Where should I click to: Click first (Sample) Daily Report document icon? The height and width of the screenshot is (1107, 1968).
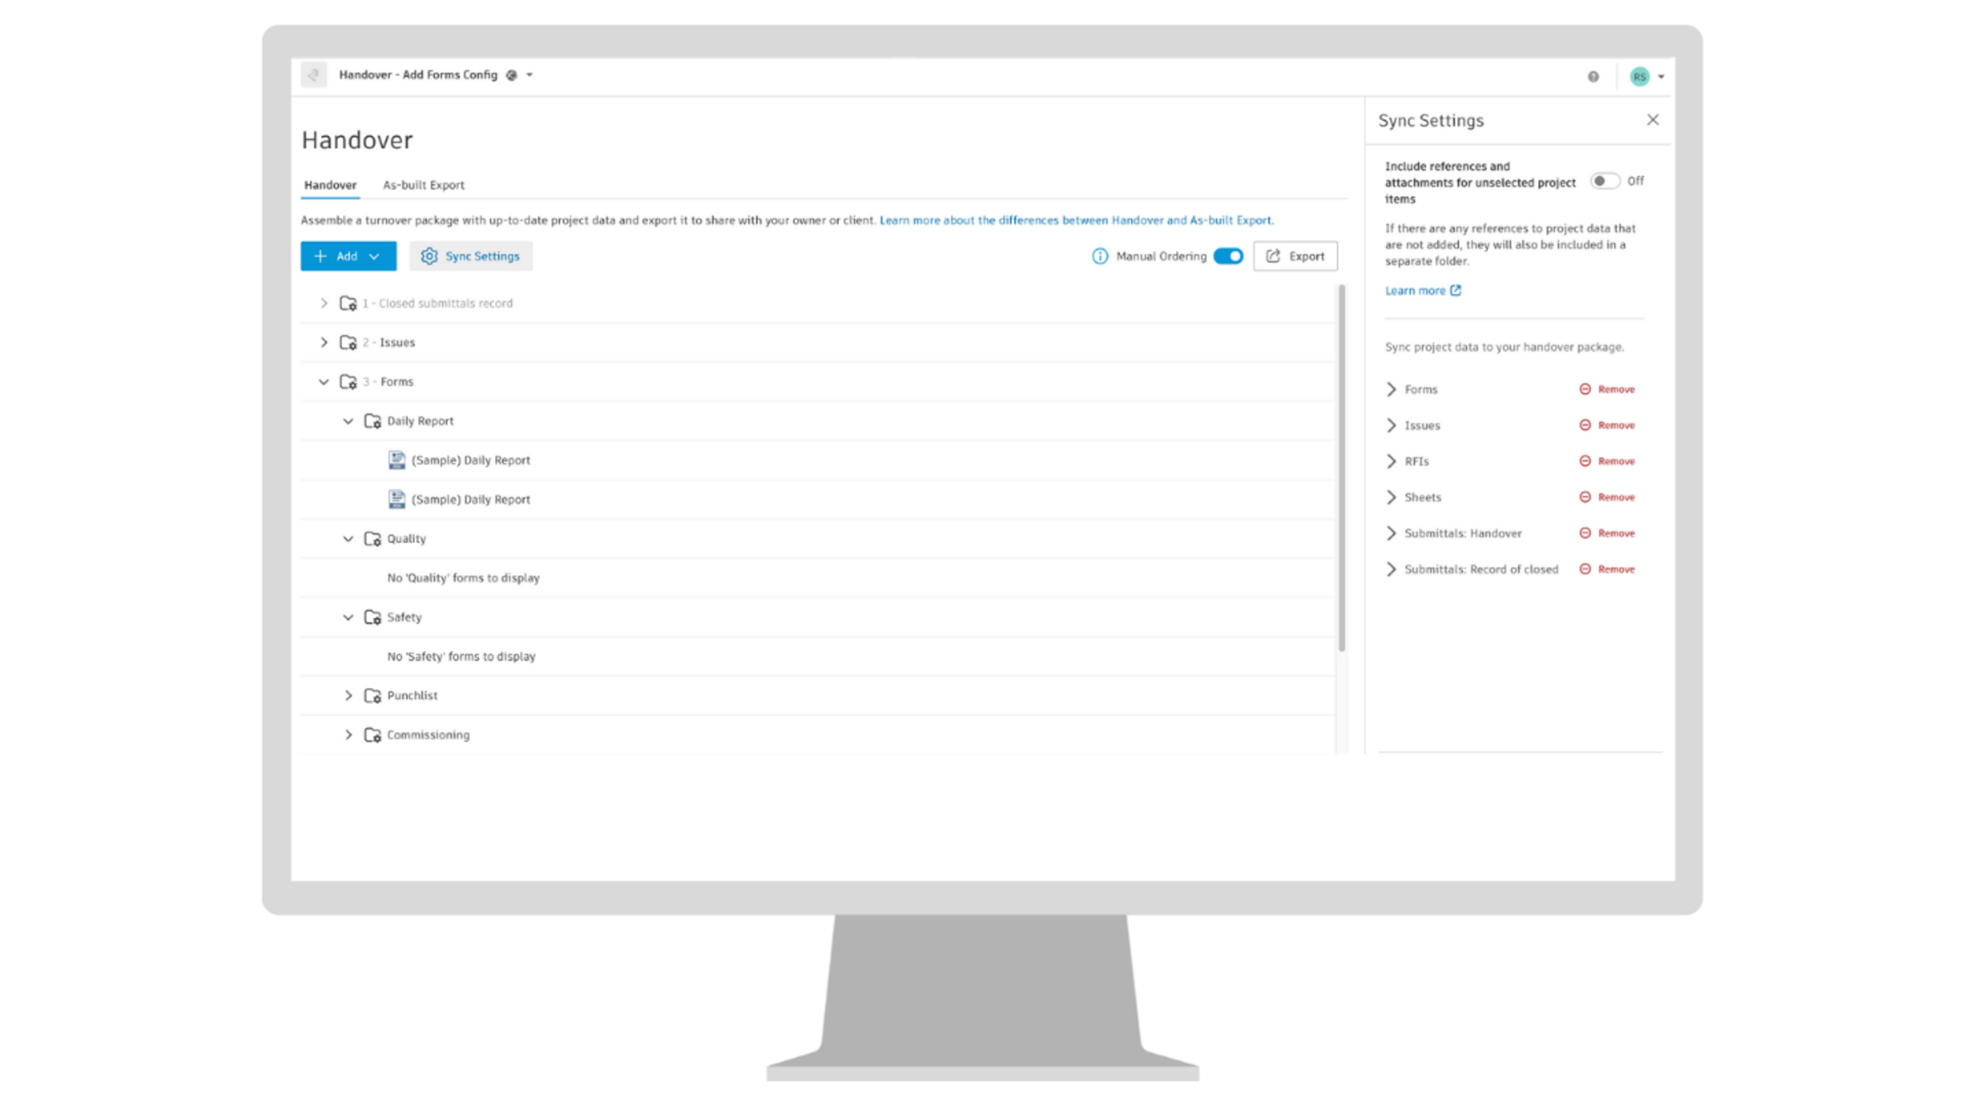(397, 460)
